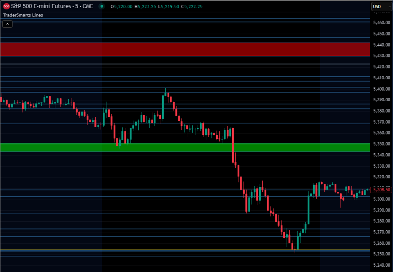Collapse the indicator legend with the chevron
This screenshot has height=272, width=393.
7,24
